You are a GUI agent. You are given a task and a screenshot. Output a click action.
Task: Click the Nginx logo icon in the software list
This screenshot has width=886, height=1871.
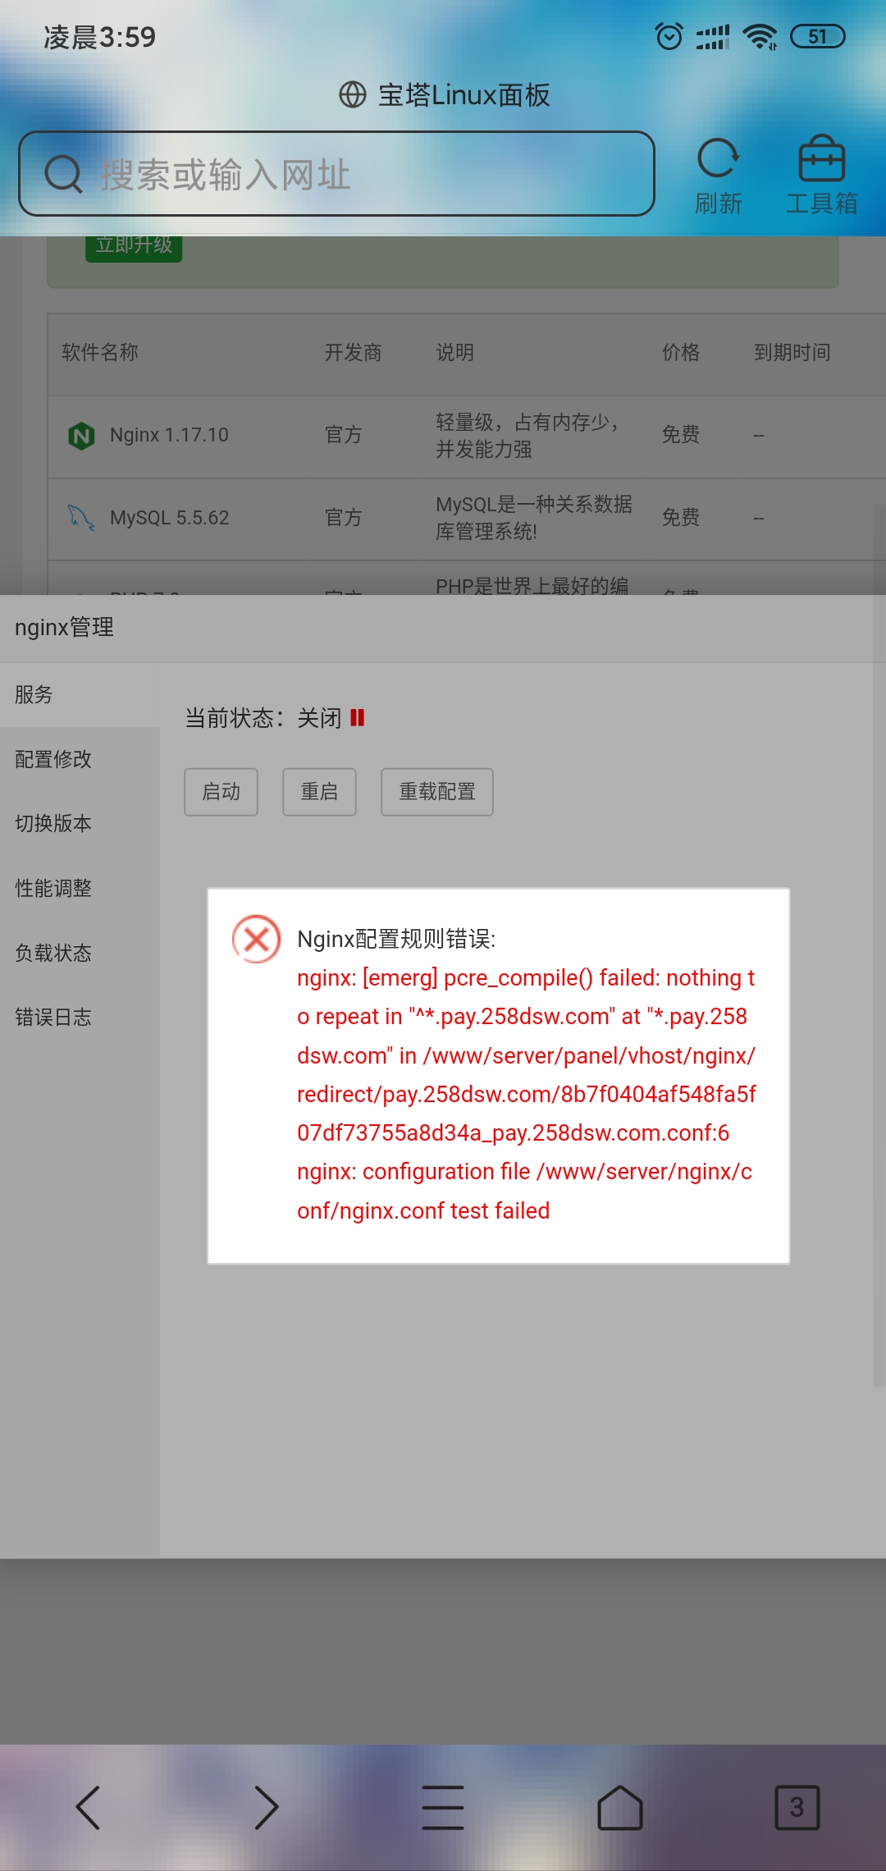point(81,435)
